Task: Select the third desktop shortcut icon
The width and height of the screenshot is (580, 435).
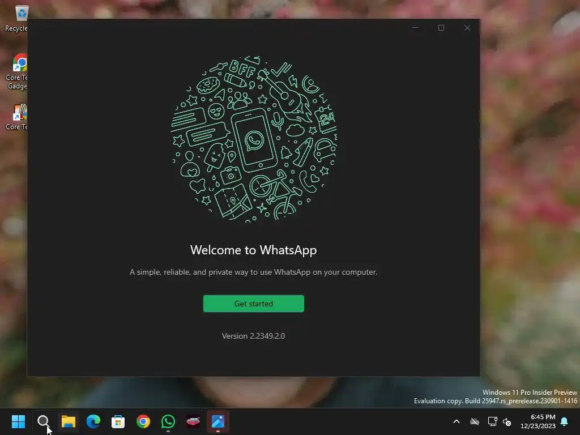Action: click(16, 117)
